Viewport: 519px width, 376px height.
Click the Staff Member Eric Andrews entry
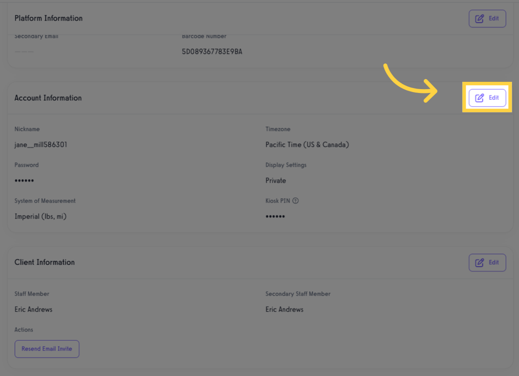tap(33, 309)
